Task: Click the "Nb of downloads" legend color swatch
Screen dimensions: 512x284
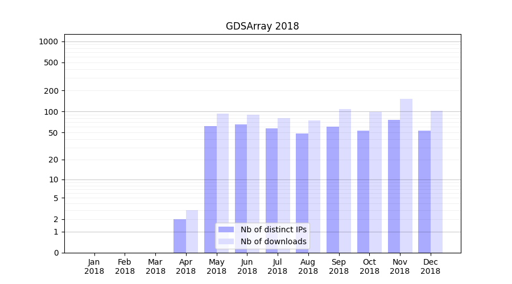Action: coord(226,241)
